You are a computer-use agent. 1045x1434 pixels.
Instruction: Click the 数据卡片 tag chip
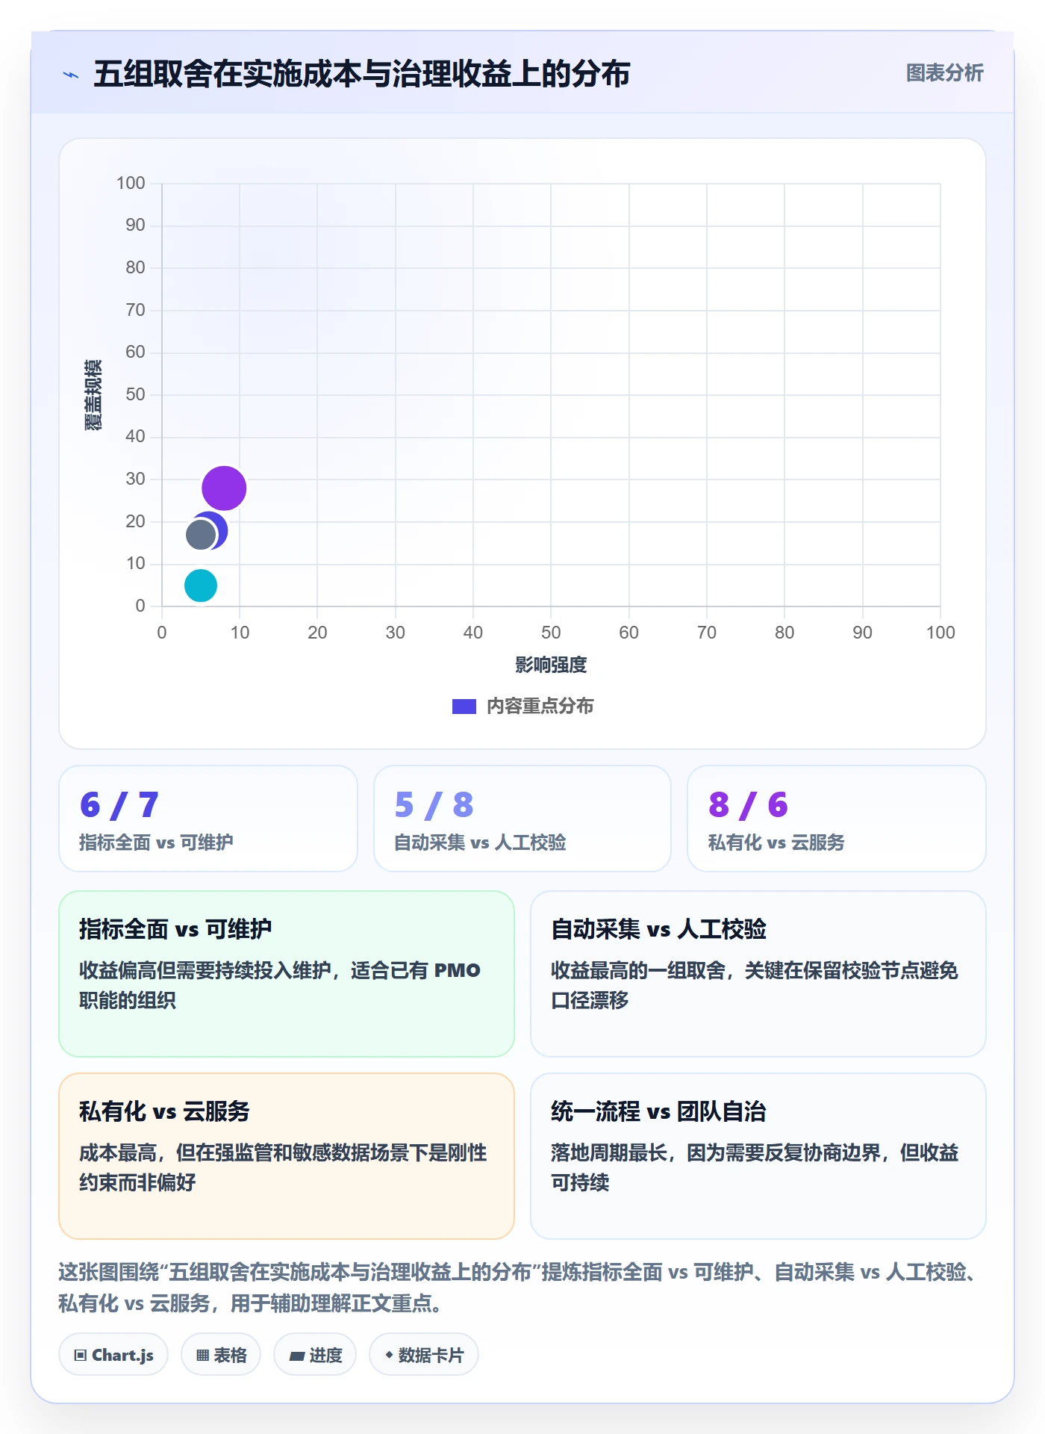[424, 1355]
